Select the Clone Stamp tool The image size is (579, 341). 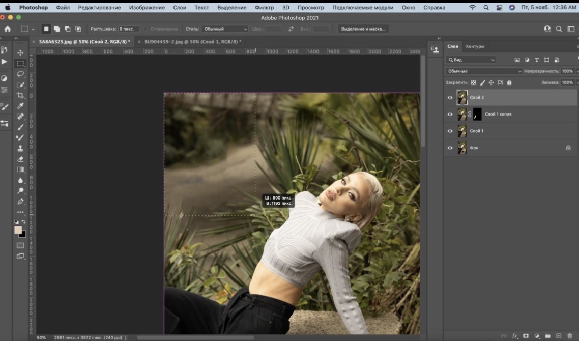point(20,148)
